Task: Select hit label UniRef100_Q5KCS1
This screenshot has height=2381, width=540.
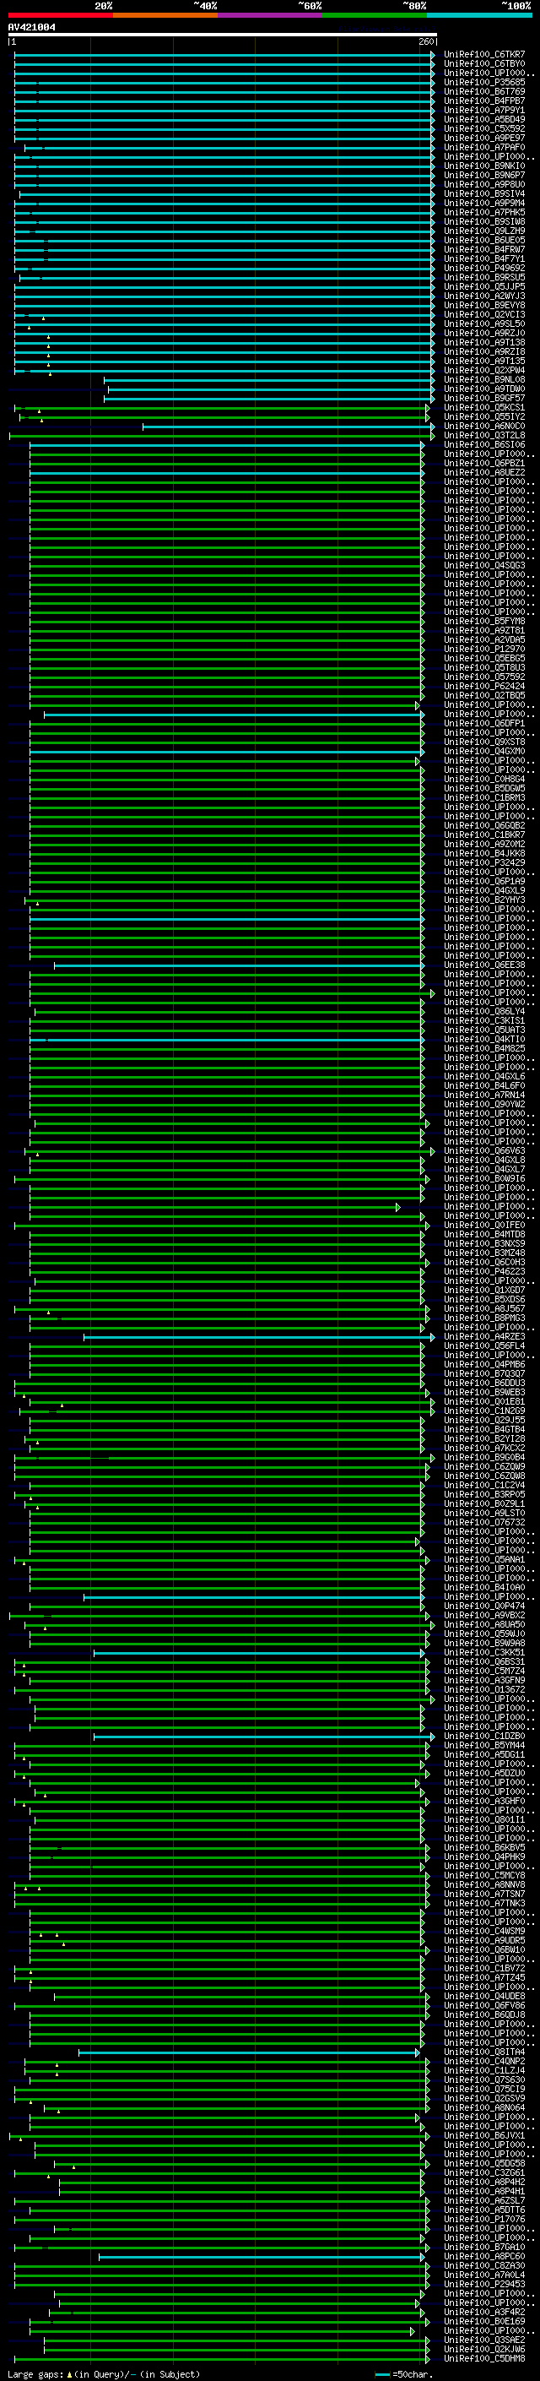Action: coord(484,408)
